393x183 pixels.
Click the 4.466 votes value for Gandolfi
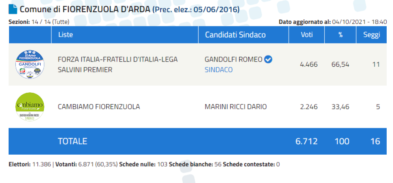pos(309,65)
